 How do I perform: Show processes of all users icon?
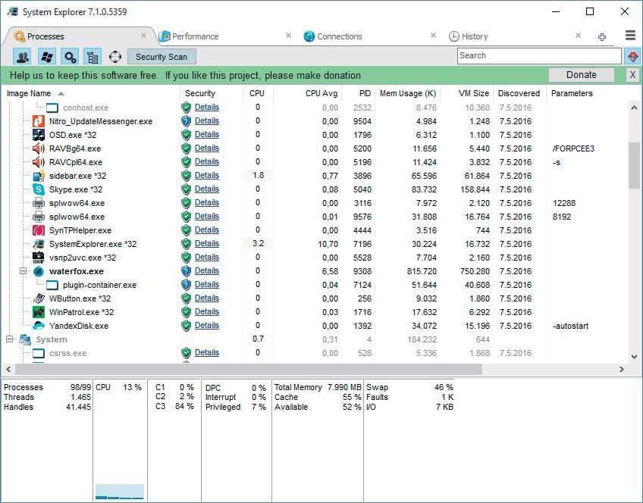pos(22,57)
